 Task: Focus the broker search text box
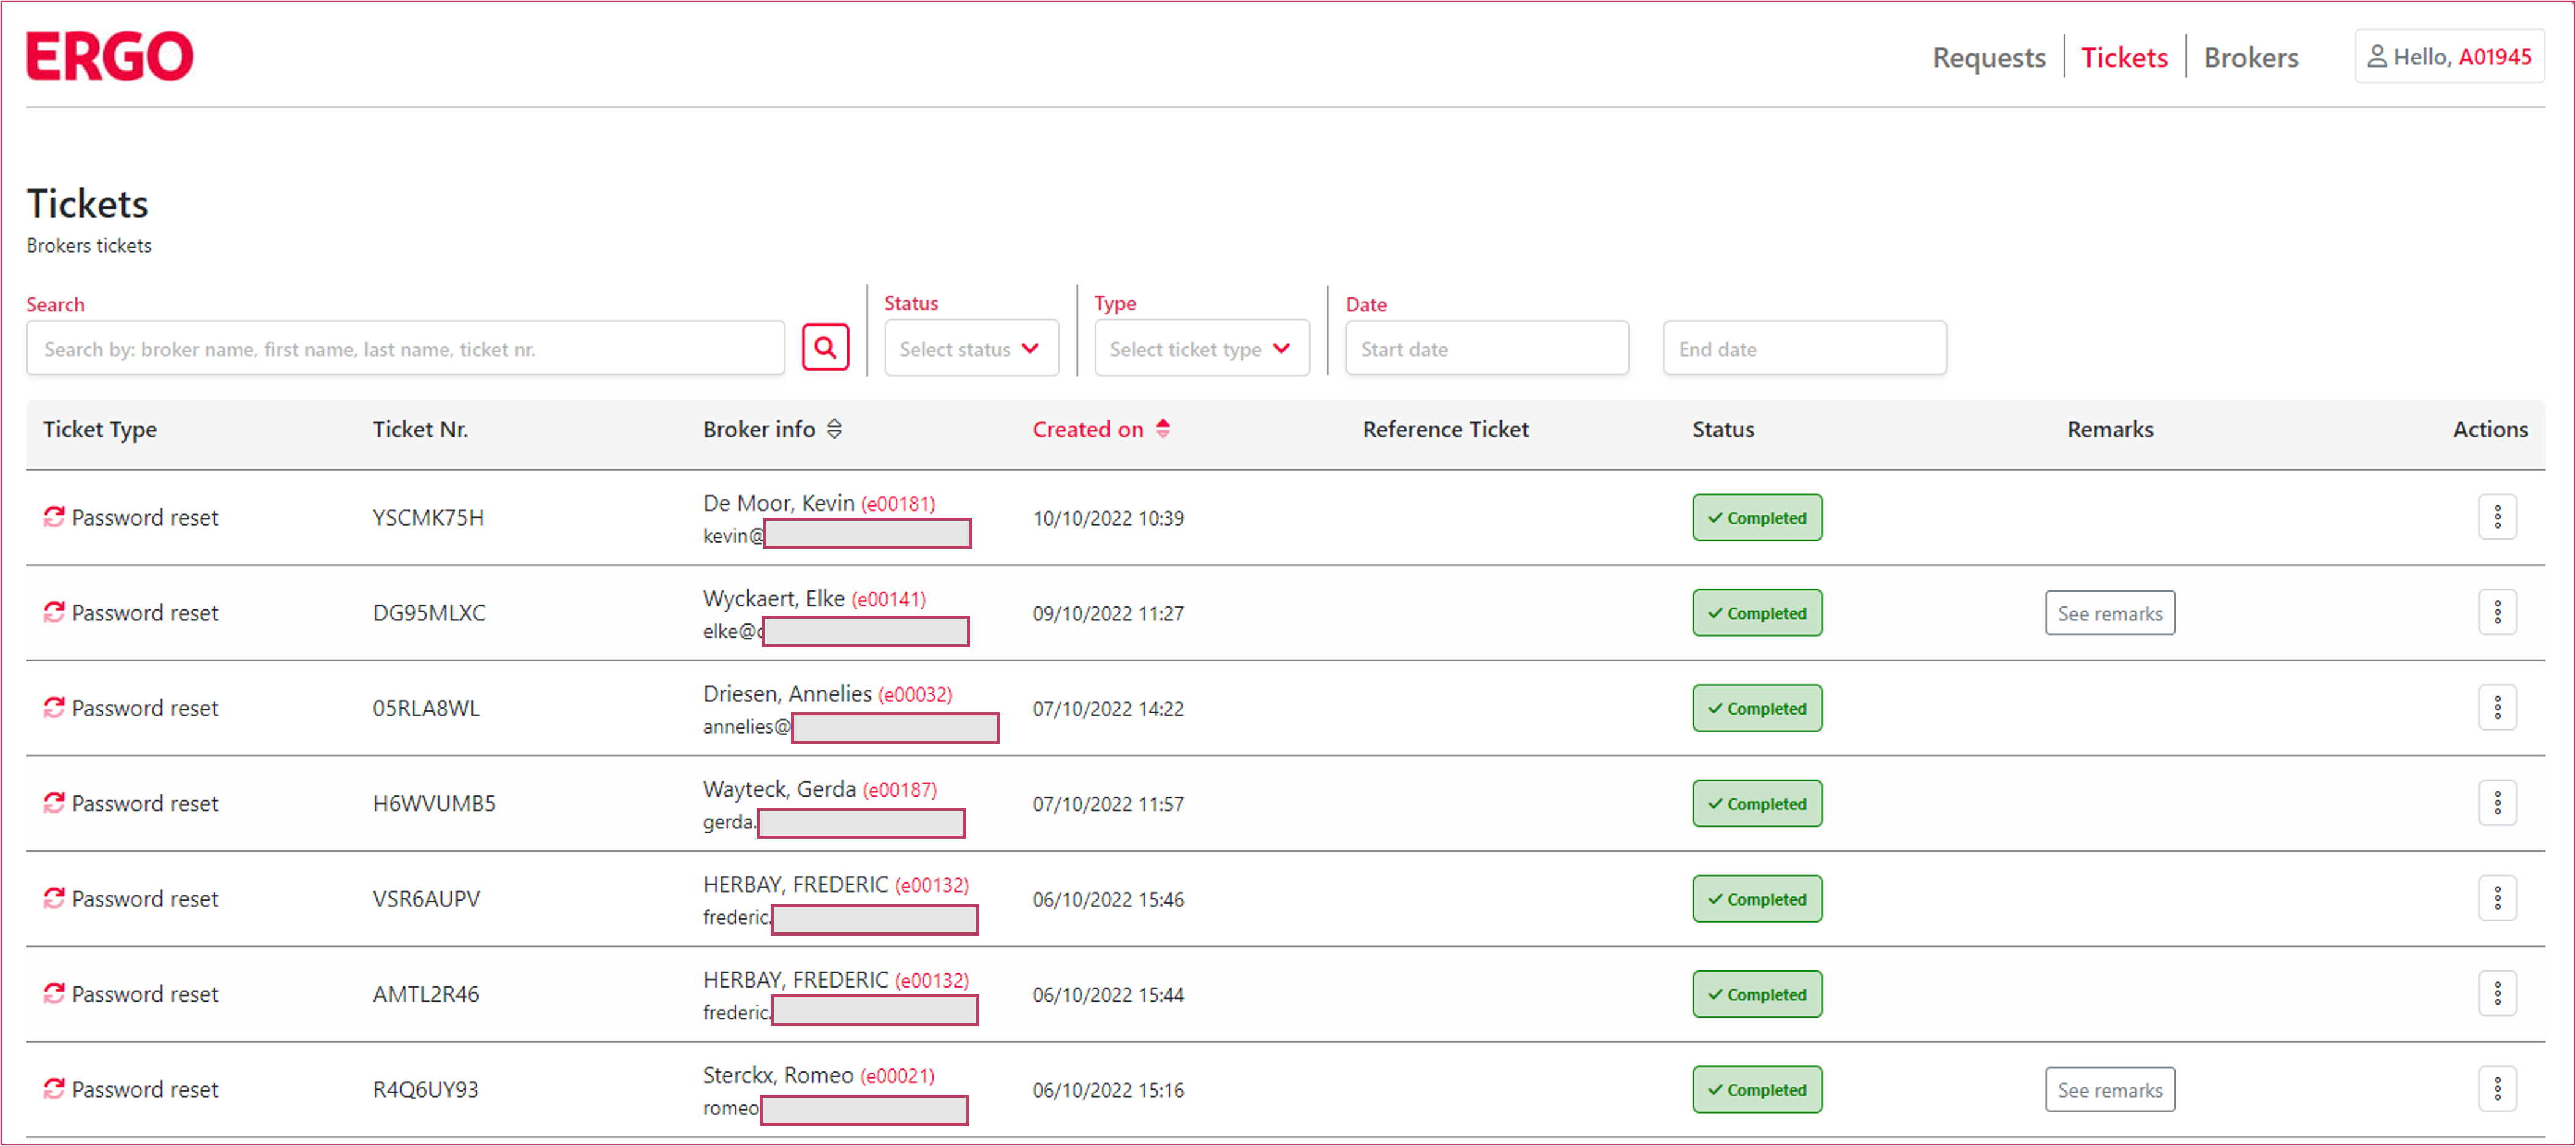point(405,349)
